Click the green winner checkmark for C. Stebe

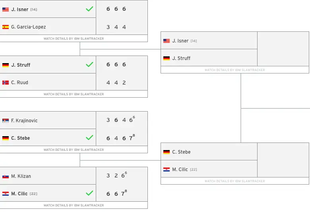(x=89, y=137)
